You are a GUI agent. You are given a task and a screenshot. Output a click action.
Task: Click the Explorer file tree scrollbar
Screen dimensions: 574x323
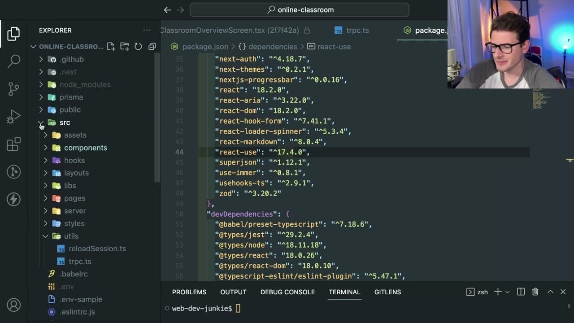[x=157, y=118]
